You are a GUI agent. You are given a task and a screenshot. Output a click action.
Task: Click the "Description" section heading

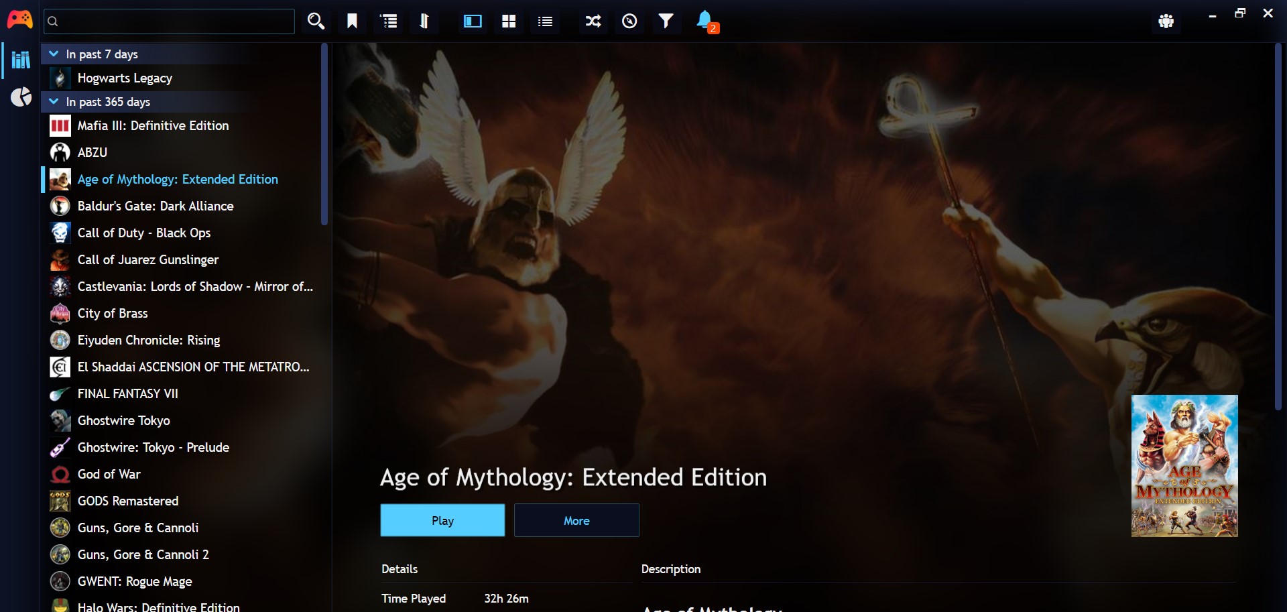pos(671,569)
